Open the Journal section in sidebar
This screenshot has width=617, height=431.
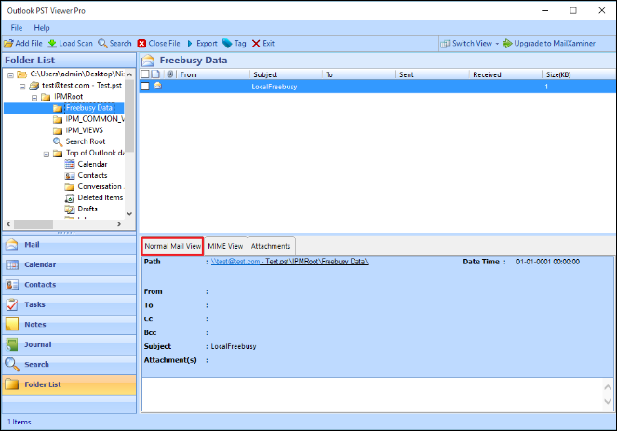69,344
